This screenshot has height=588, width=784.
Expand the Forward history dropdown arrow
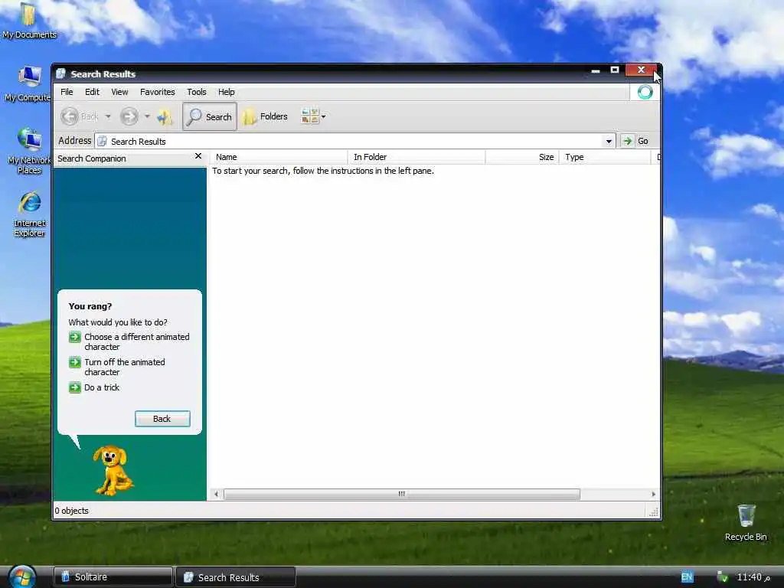[x=147, y=116]
